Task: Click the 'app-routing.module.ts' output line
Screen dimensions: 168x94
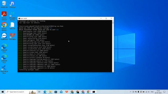Action: point(39,59)
